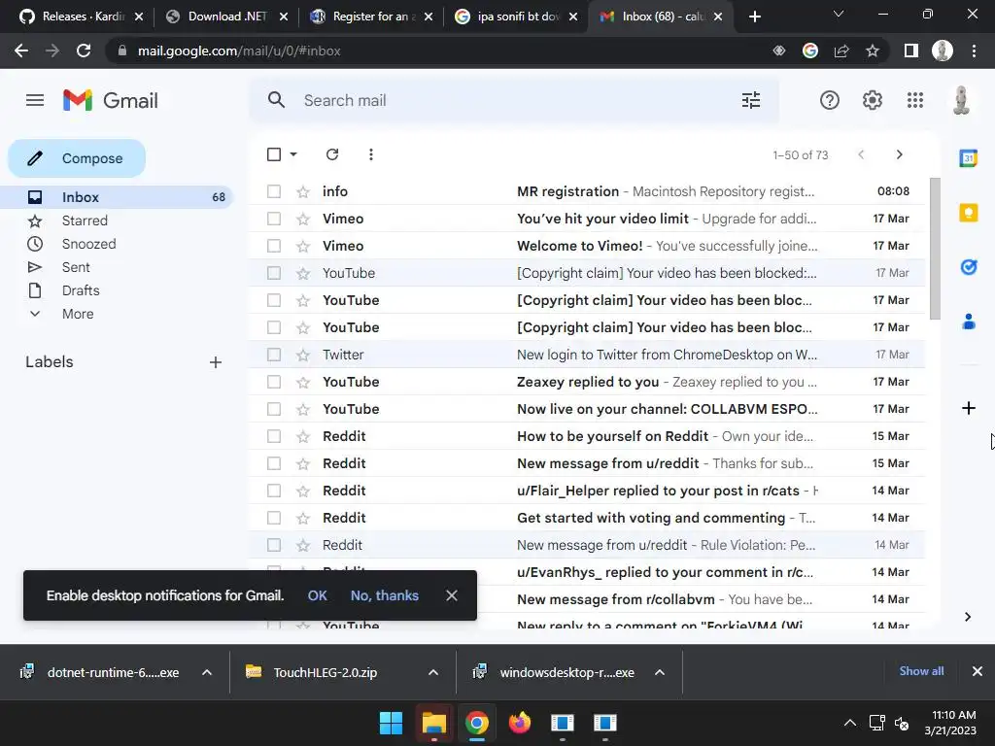This screenshot has width=995, height=746.
Task: Check the Welcome to Vimeo email
Action: point(274,246)
